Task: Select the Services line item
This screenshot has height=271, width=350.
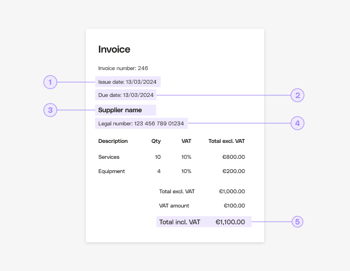Action: (109, 157)
